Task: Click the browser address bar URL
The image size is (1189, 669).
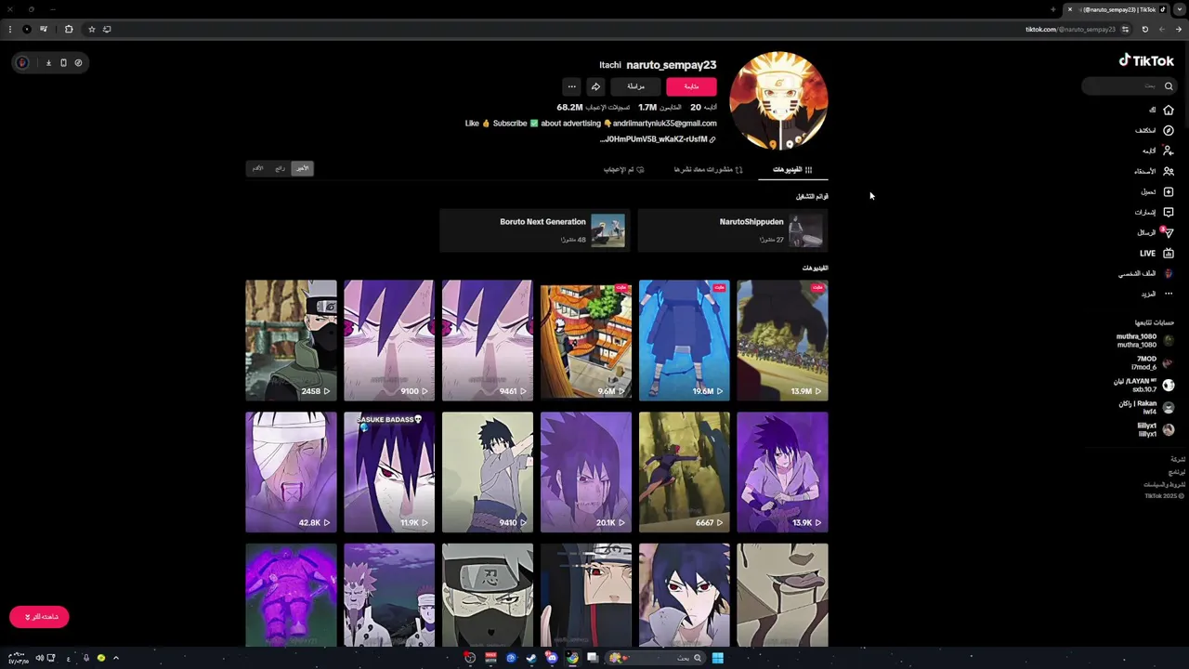Action: click(x=1070, y=29)
